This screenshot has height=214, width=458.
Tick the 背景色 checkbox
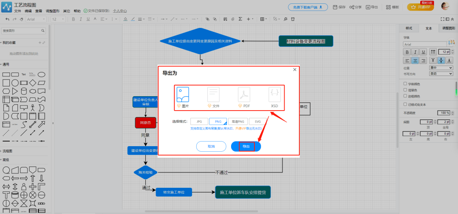405,90
